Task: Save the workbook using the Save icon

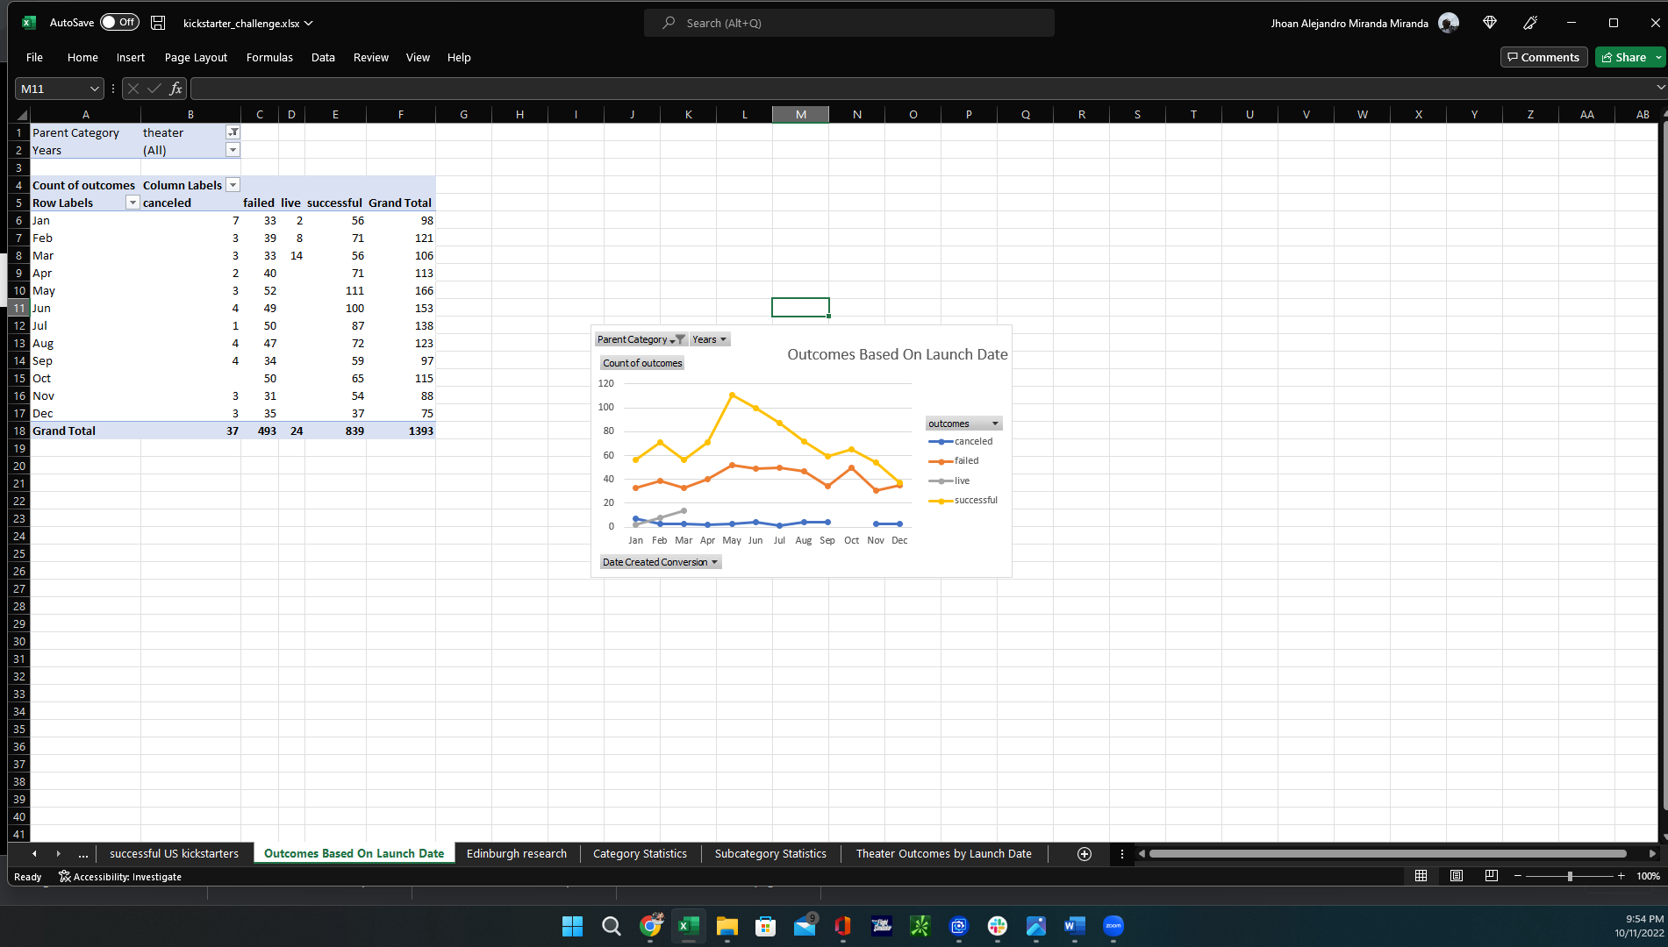Action: [157, 23]
